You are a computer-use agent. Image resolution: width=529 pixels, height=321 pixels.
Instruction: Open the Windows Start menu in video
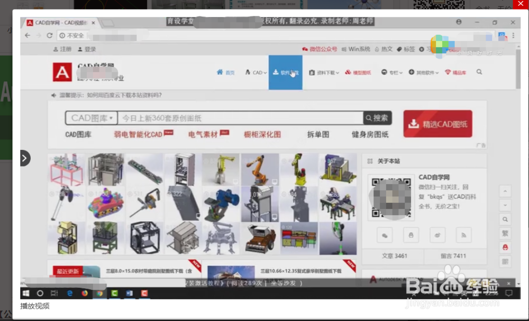click(26, 294)
